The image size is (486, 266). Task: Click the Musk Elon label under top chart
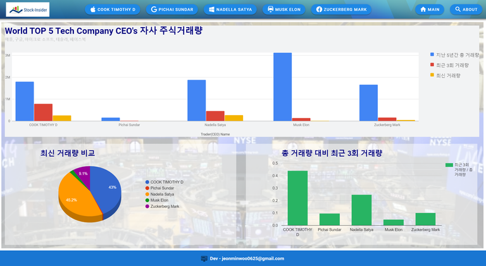(301, 125)
